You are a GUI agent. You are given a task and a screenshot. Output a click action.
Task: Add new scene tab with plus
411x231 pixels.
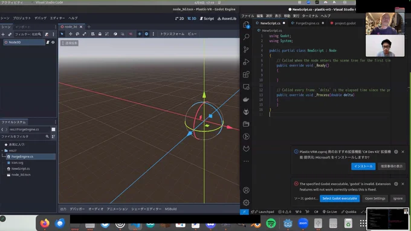[89, 27]
